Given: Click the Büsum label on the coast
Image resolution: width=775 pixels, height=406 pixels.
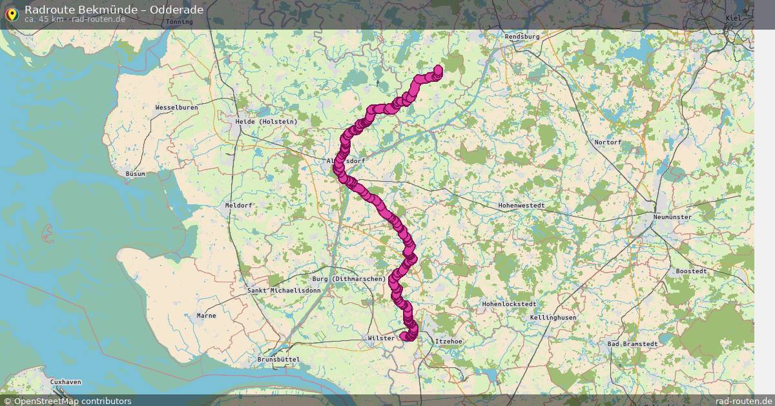Looking at the screenshot, I should [136, 173].
